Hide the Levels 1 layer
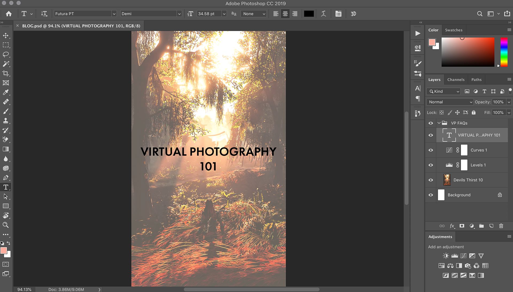The height and width of the screenshot is (292, 513). coord(431,165)
